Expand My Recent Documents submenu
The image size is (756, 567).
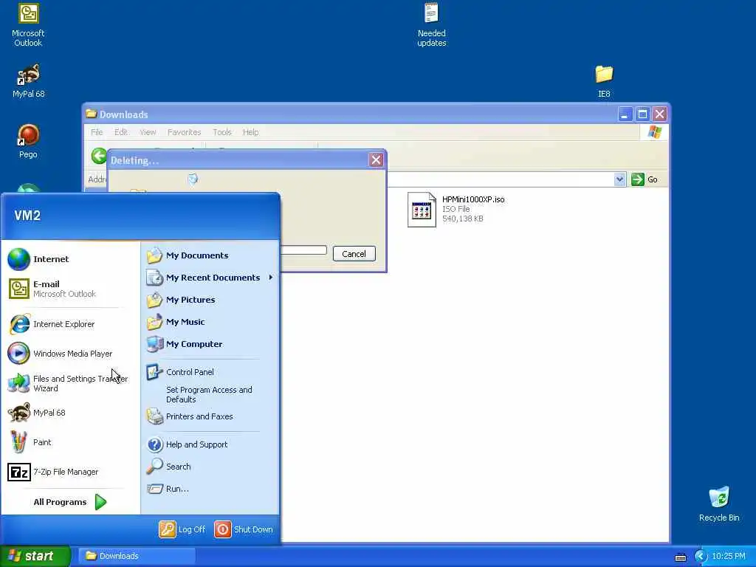click(210, 278)
